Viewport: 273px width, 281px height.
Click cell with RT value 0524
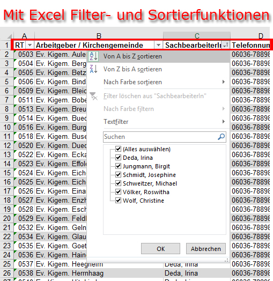pyautogui.click(x=24, y=173)
